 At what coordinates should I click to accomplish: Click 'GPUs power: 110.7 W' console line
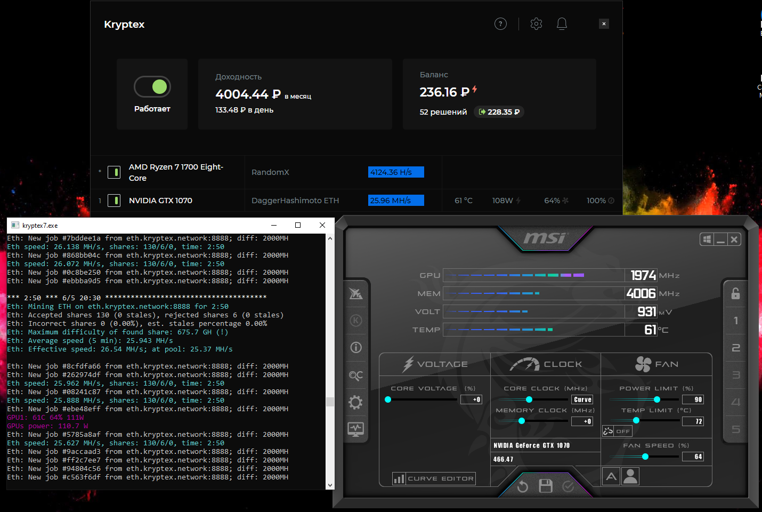47,426
